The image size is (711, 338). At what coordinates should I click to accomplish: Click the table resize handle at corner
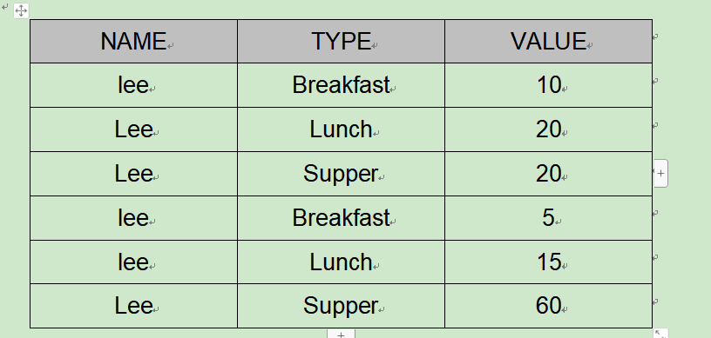tap(660, 334)
